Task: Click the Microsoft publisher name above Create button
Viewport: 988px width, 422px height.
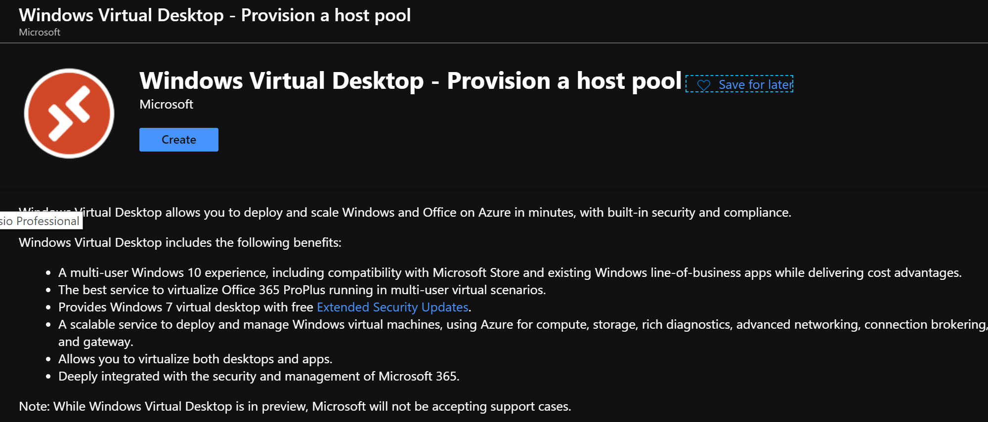Action: click(166, 105)
